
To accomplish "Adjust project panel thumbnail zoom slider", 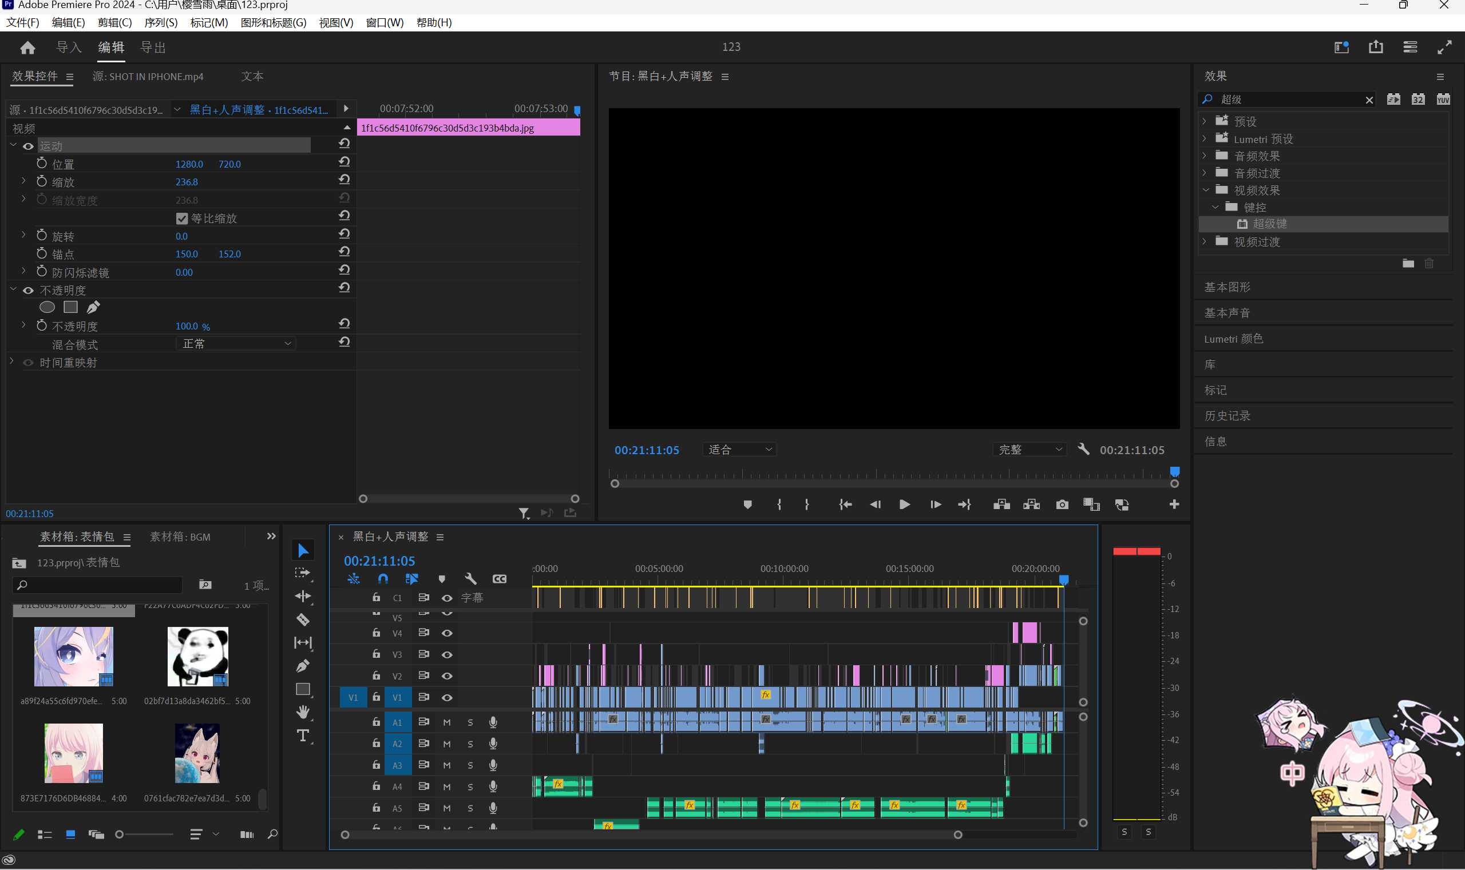I will [120, 834].
